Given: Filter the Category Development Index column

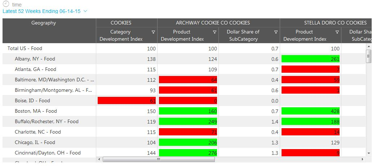Looking at the screenshot, I should click(x=153, y=32).
